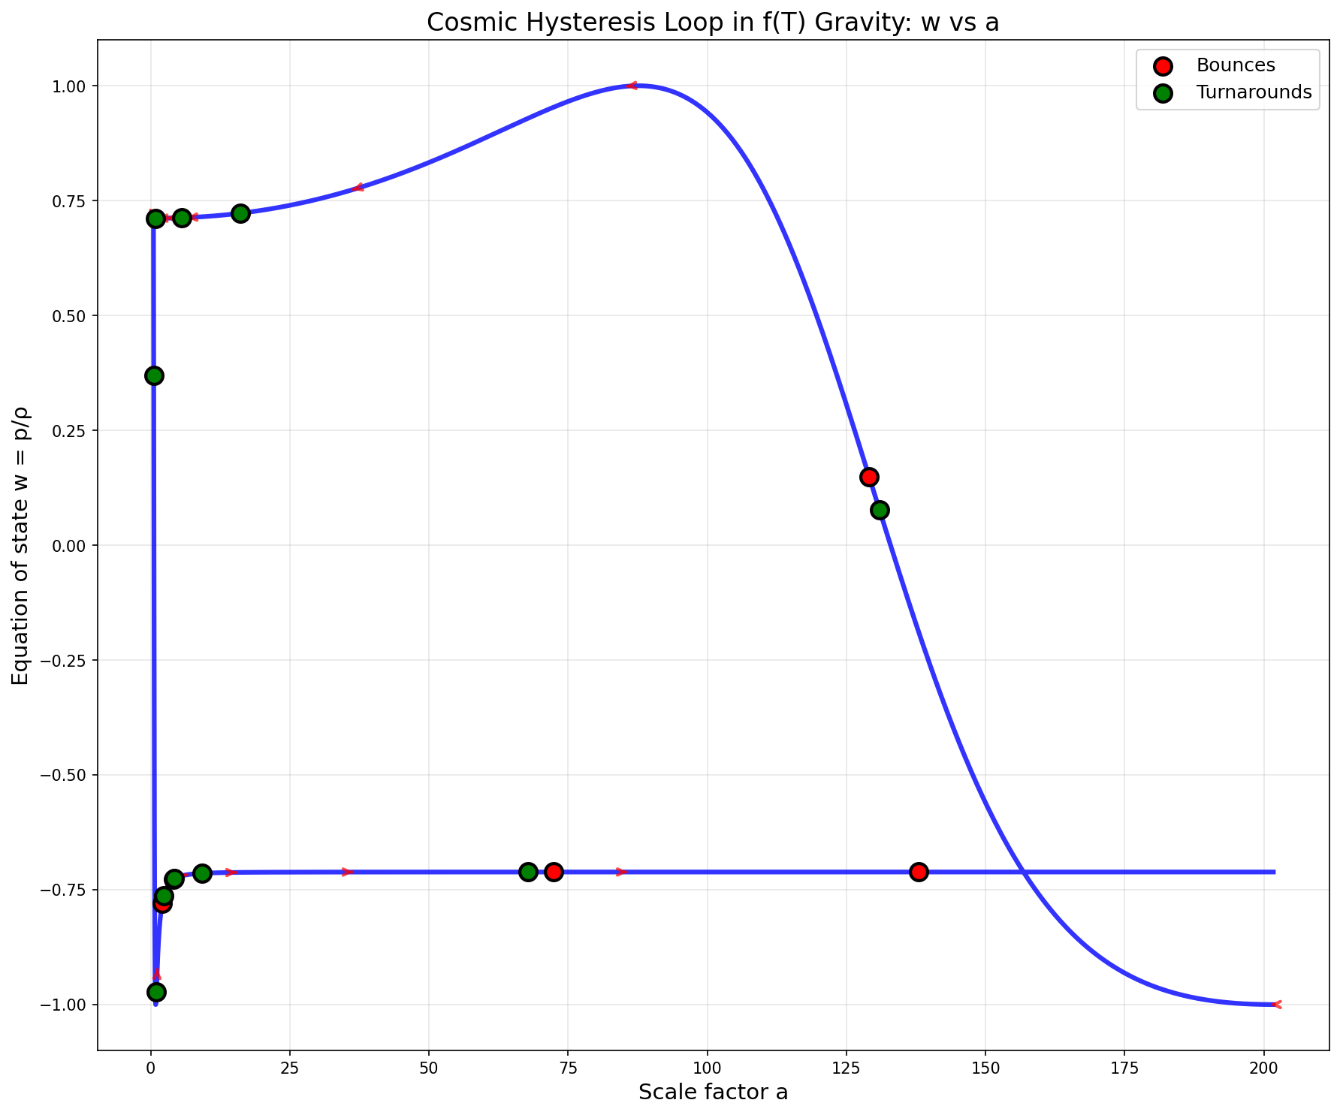Image resolution: width=1340 pixels, height=1115 pixels.
Task: Select the y-axis tick label 1.00
Action: pyautogui.click(x=70, y=86)
